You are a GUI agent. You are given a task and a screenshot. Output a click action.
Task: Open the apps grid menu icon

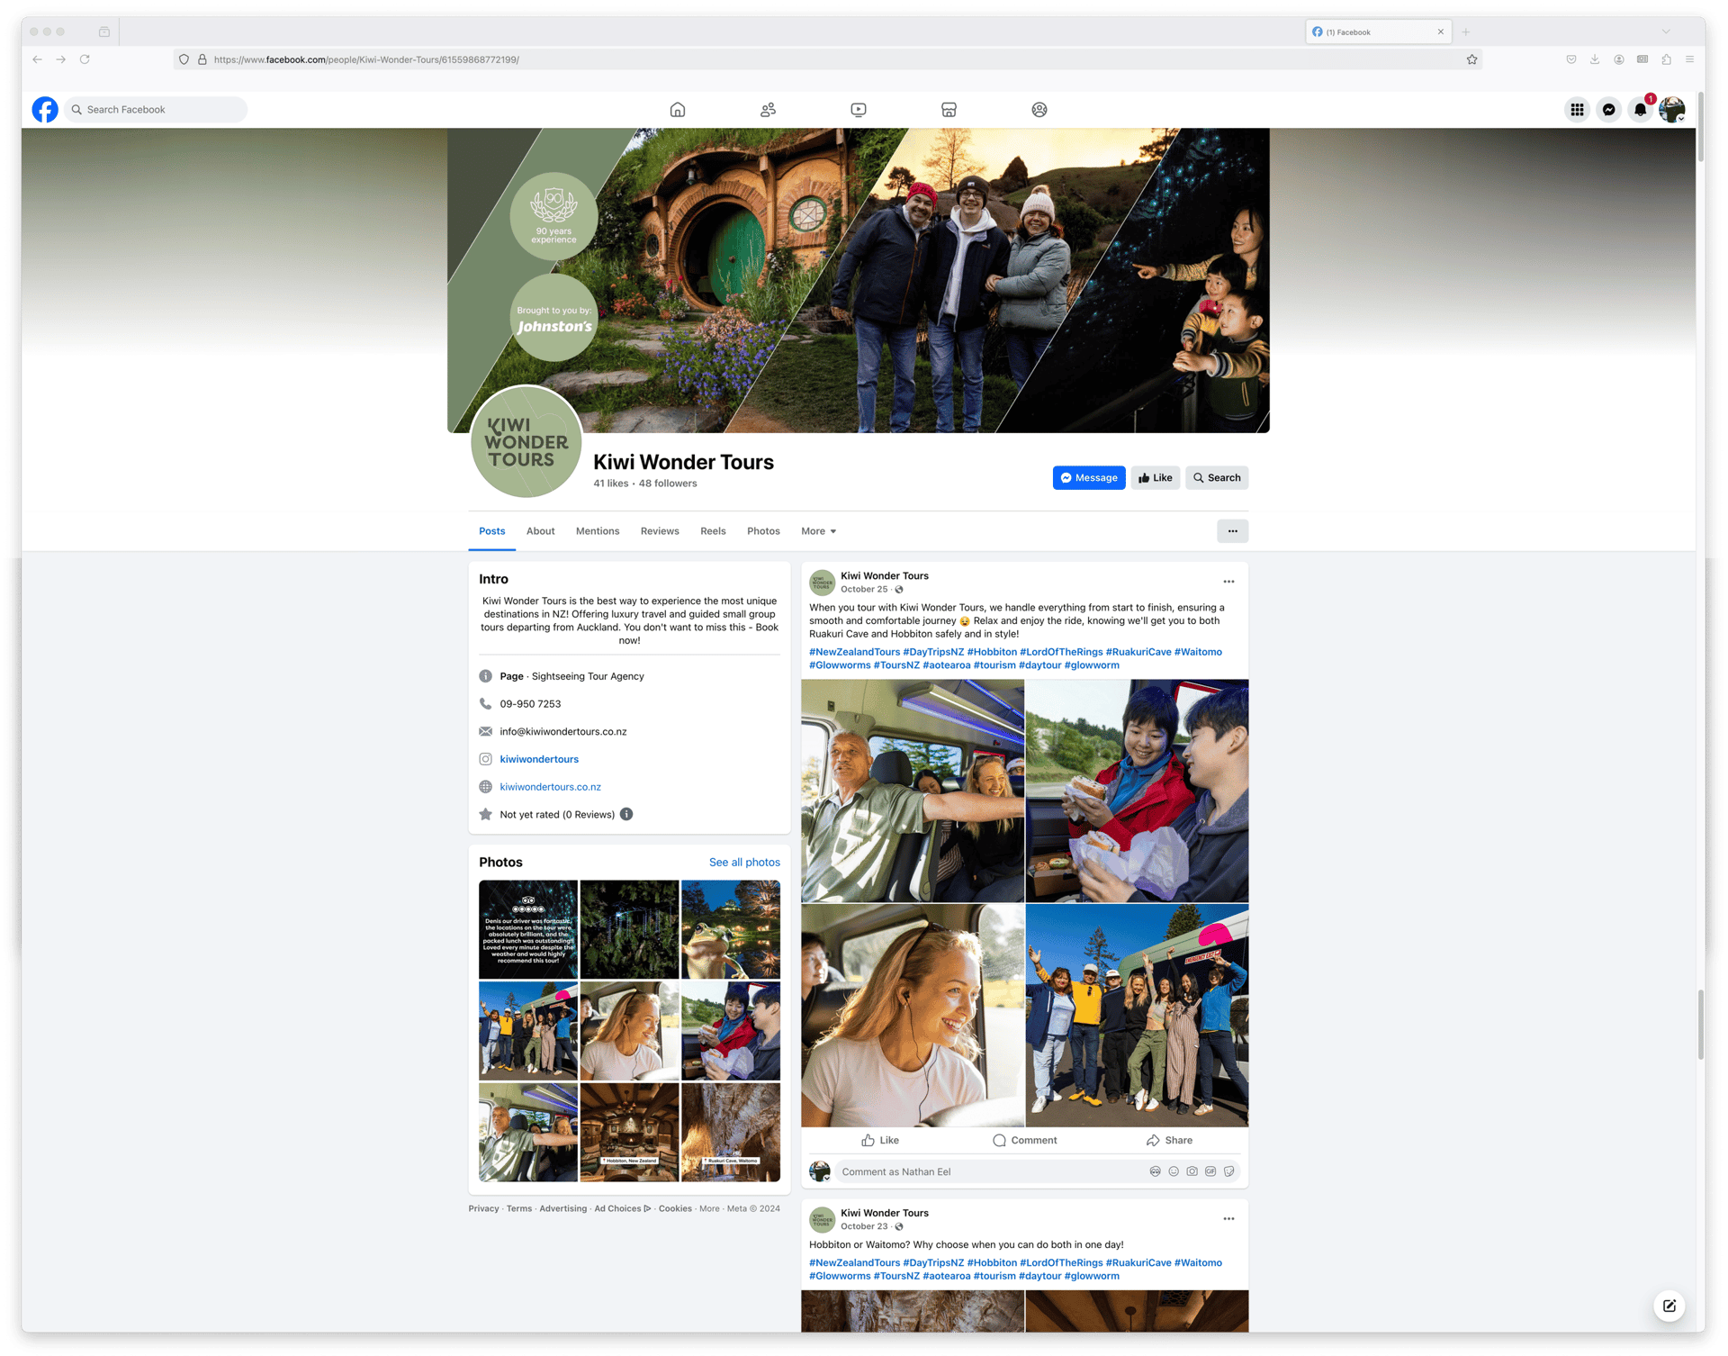(1577, 110)
